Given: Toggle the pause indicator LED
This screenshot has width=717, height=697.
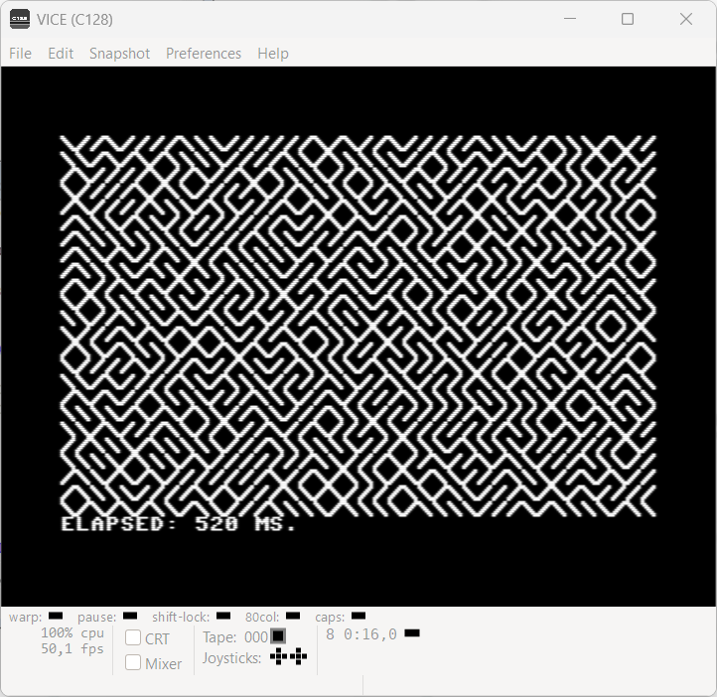Looking at the screenshot, I should tap(130, 617).
